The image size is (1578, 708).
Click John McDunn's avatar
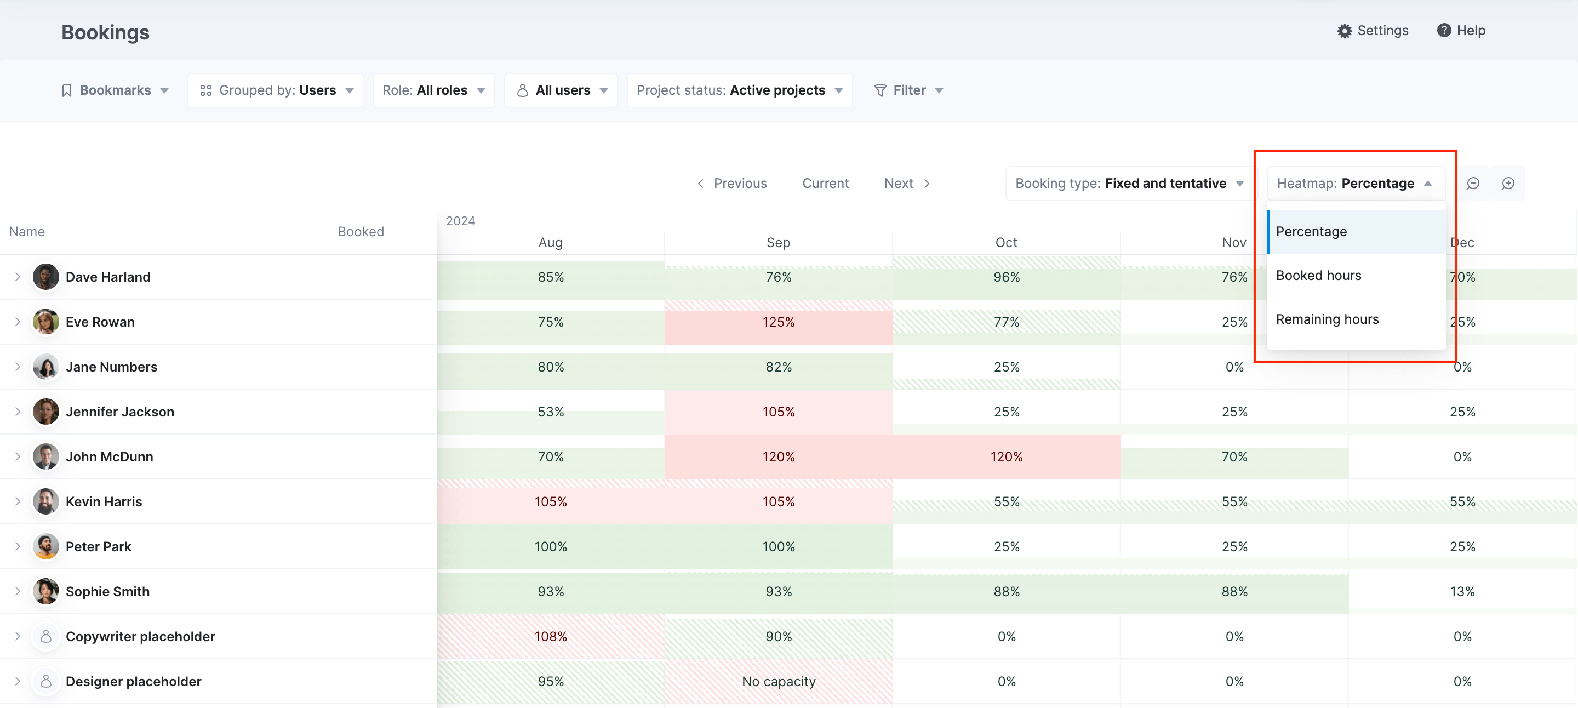tap(46, 456)
